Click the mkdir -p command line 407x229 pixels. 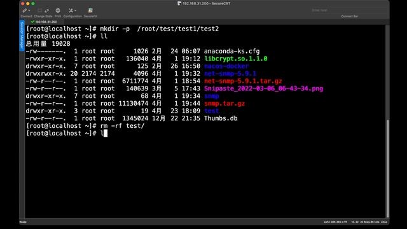click(160, 29)
